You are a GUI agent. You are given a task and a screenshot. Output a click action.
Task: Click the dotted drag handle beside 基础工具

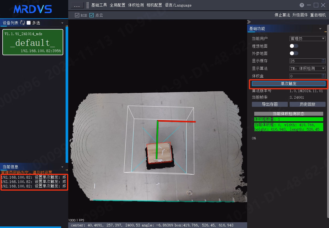(88, 5)
